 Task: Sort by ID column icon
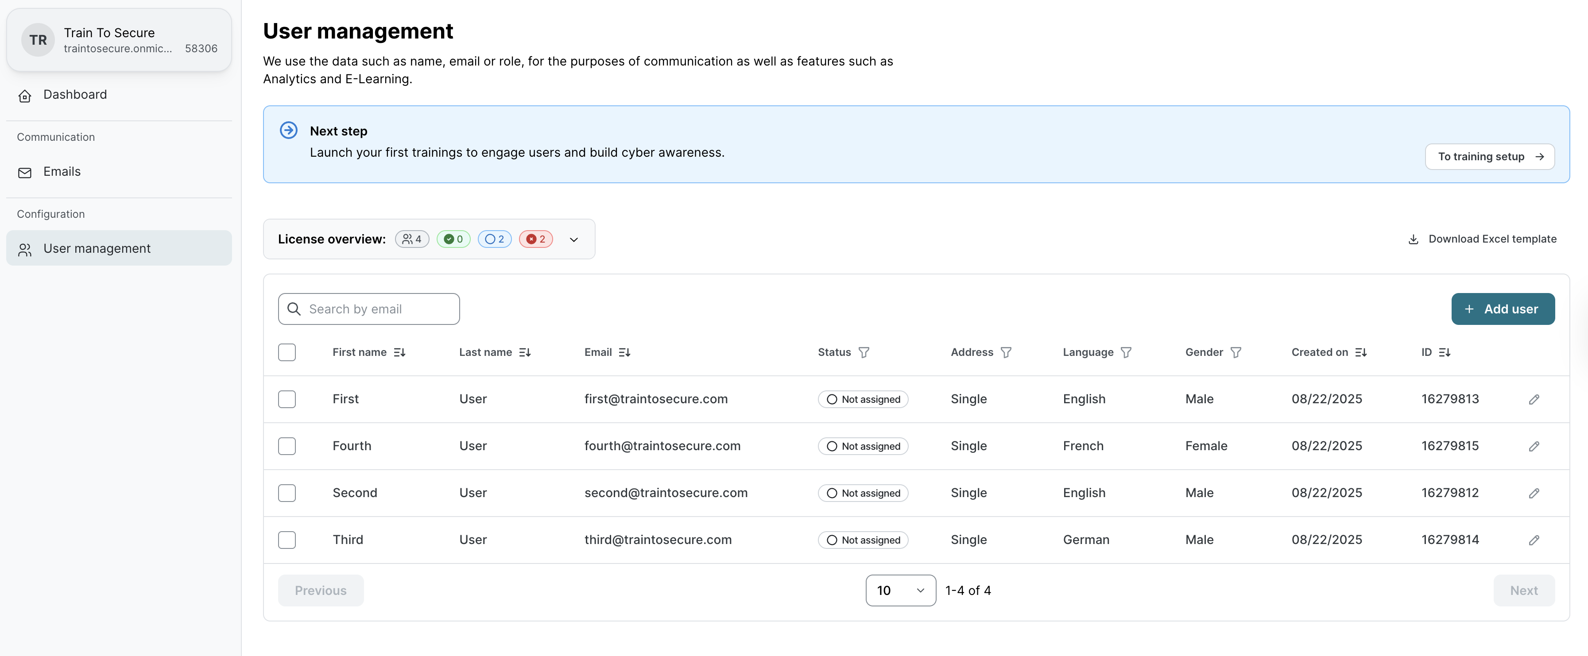point(1445,352)
